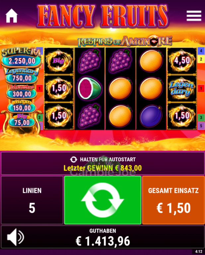205x255 pixels.
Task: Click the purple line 5 marker
Action: click(x=201, y=126)
